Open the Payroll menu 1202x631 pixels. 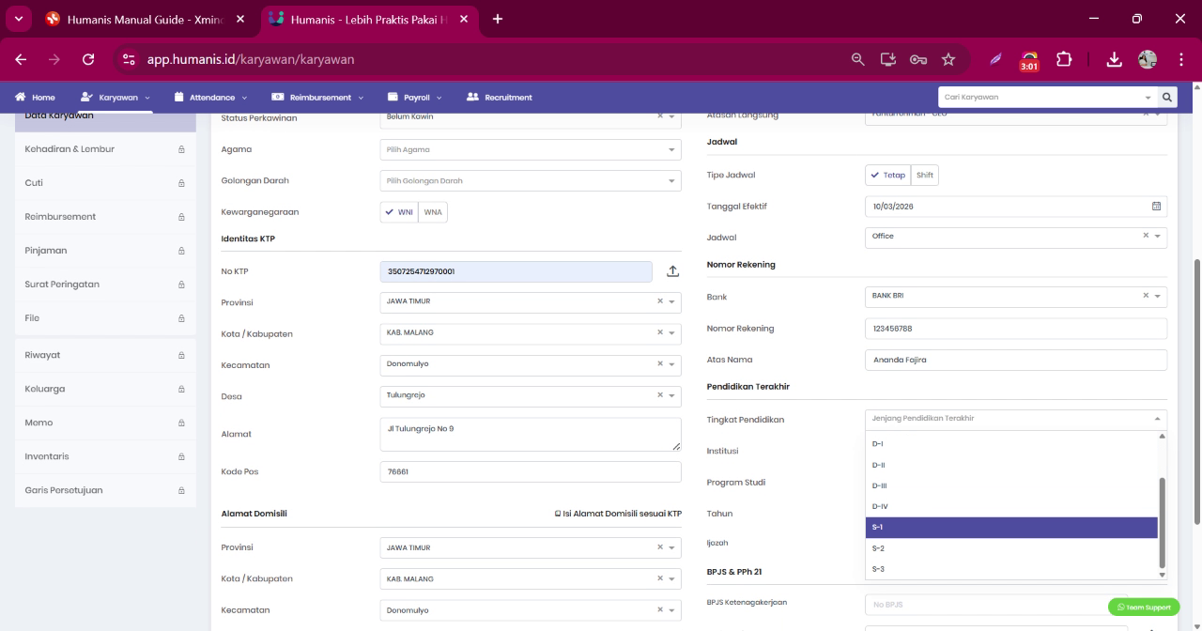click(x=415, y=97)
